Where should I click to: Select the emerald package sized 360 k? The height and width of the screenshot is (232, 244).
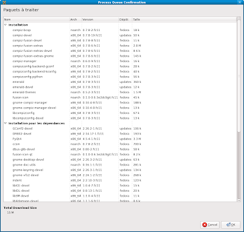(120, 82)
